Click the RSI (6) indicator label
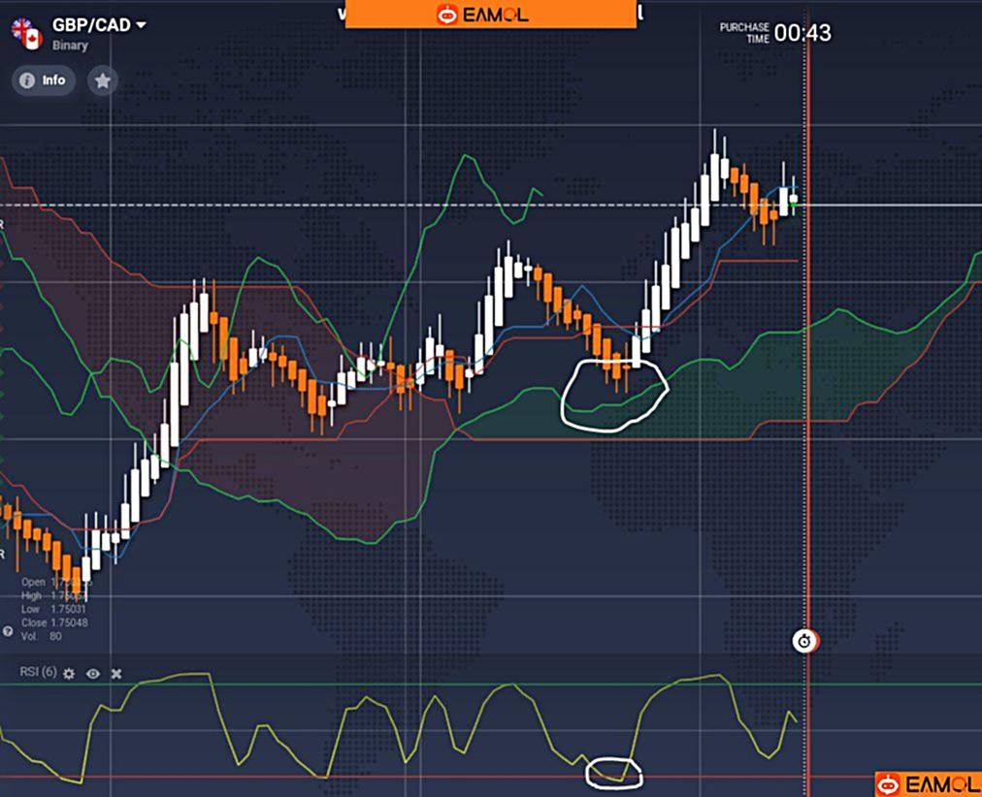The height and width of the screenshot is (797, 982). tap(39, 672)
